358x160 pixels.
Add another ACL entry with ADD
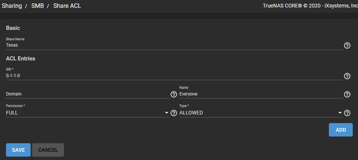(x=341, y=130)
